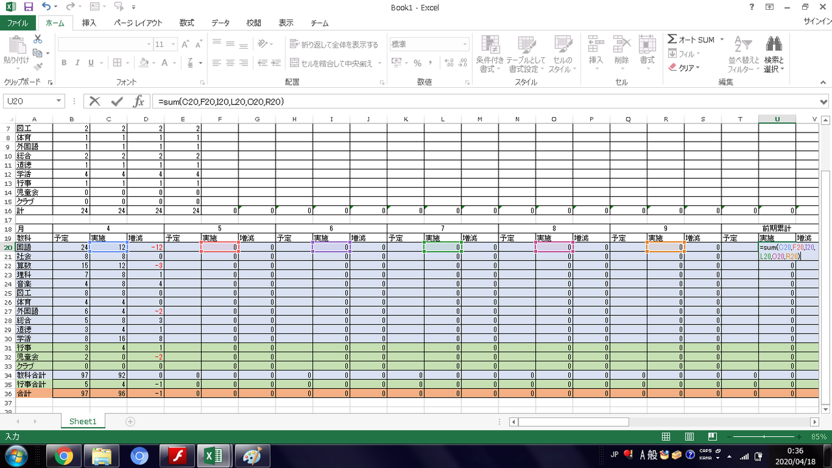This screenshot has height=468, width=832.
Task: Click the Save icon in quick access toolbar
Action: (28, 7)
